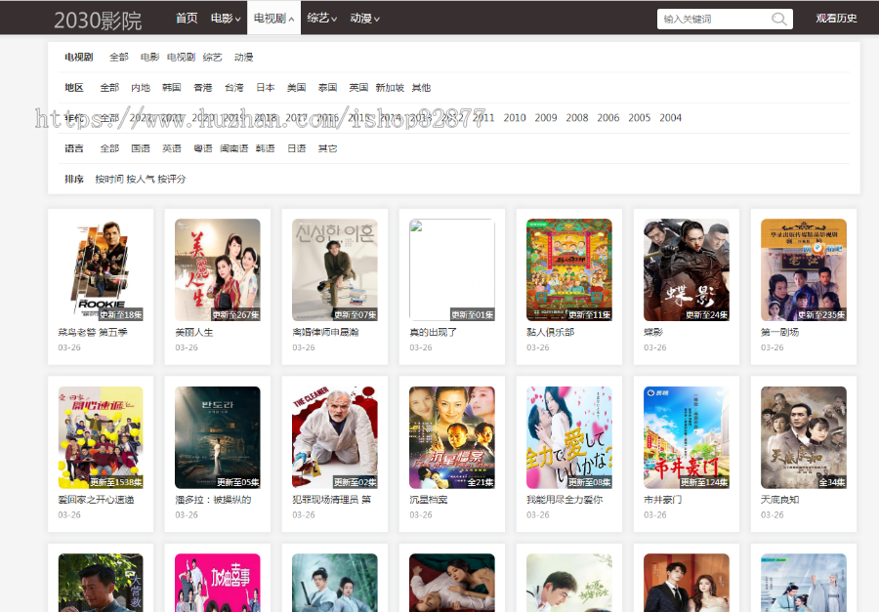Filter region by 英国
Viewport: 879px width, 612px height.
coord(358,88)
